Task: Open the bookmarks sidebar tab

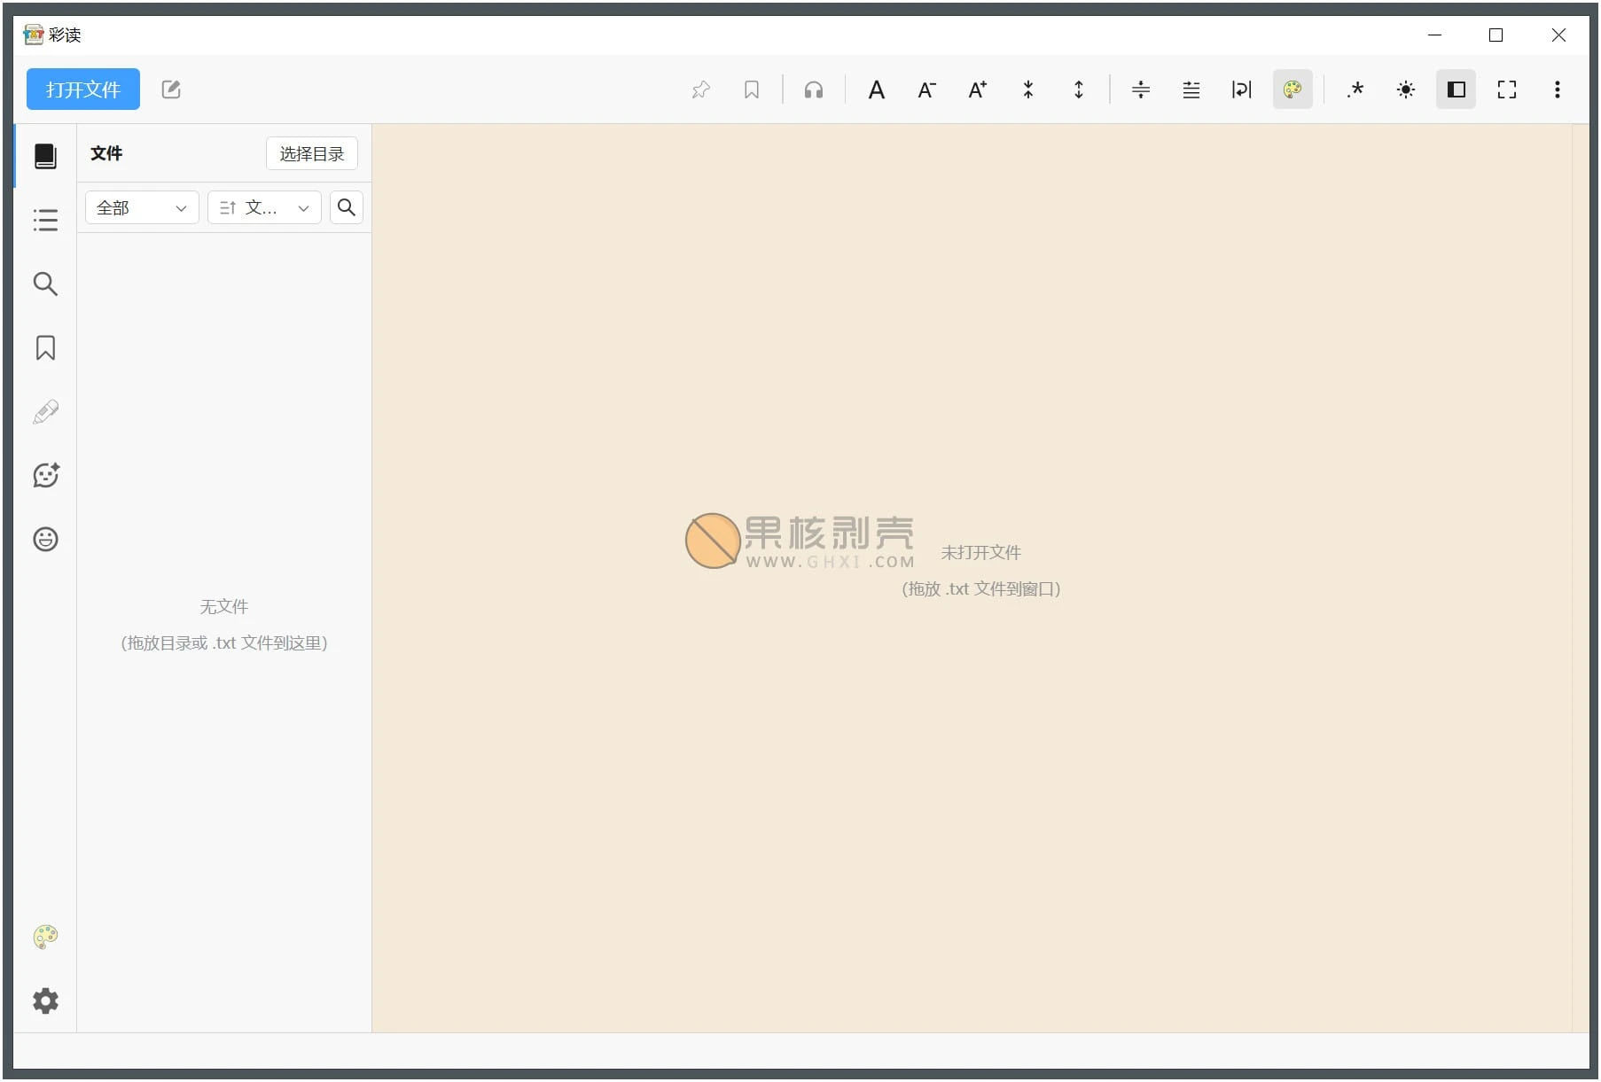Action: click(x=45, y=347)
